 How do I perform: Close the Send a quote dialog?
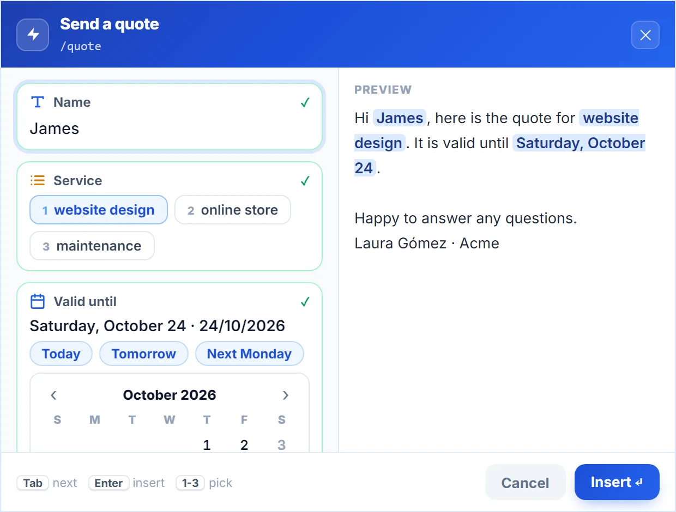645,35
